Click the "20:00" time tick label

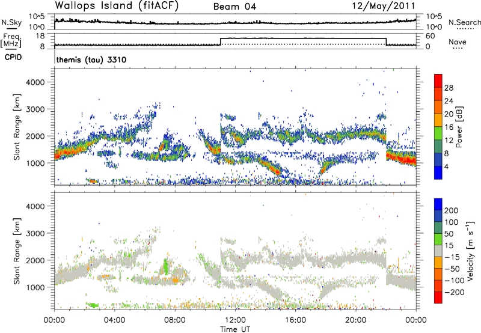point(355,320)
